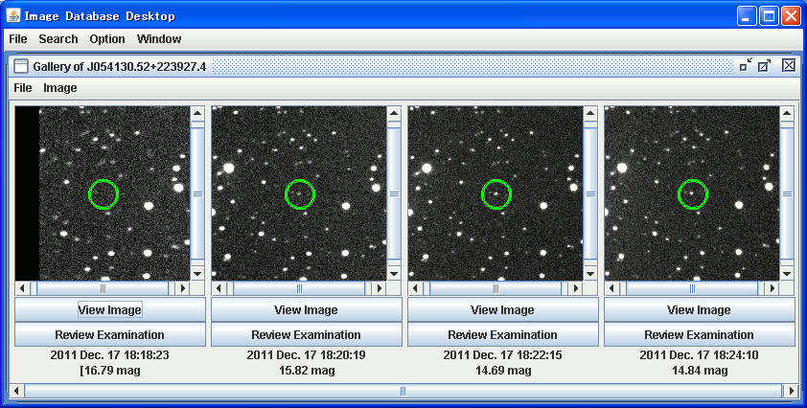The height and width of the screenshot is (408, 807).
Task: Open the Window menu
Action: coord(159,39)
